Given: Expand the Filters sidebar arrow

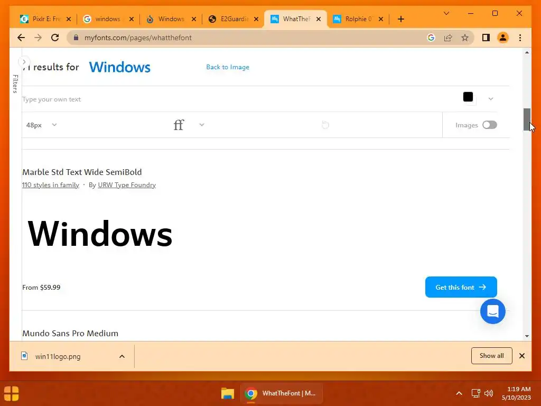Looking at the screenshot, I should (x=24, y=62).
